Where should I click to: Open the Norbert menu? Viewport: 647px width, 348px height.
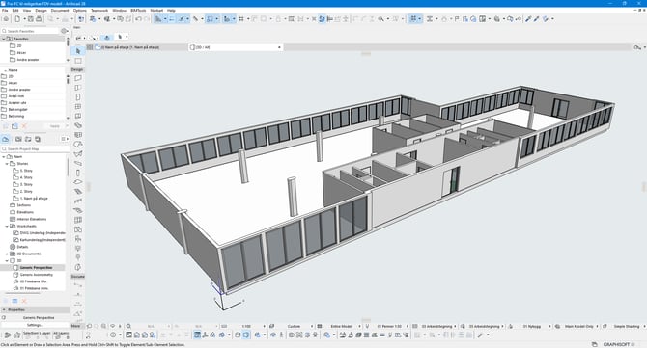(x=156, y=11)
